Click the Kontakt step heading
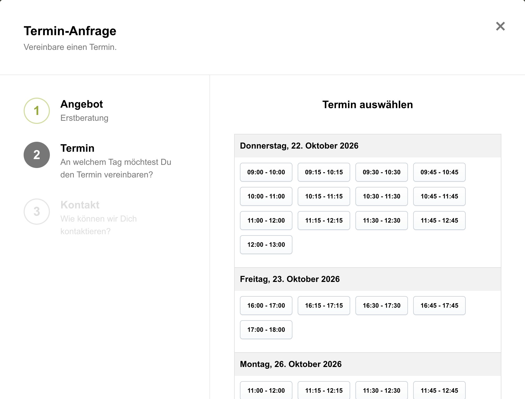 80,205
